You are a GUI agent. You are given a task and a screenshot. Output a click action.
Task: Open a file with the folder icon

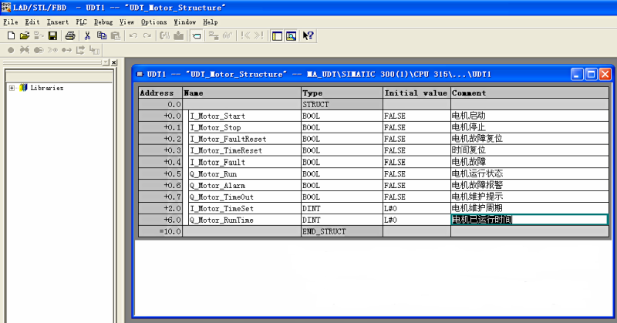pos(25,35)
